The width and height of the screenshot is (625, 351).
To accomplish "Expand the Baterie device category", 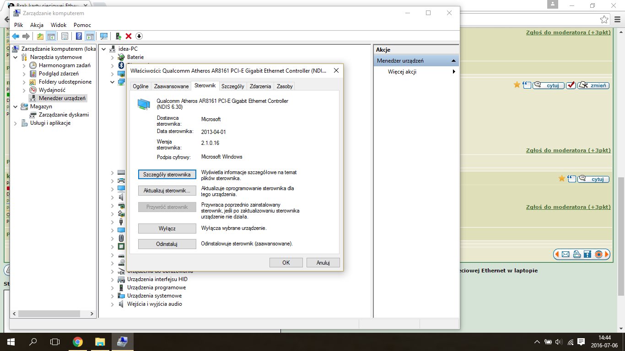I will (113, 58).
